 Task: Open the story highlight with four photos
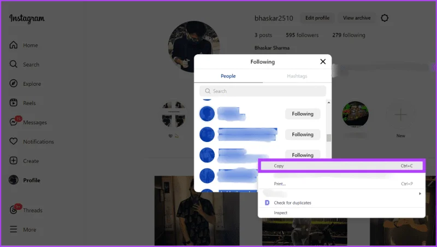tap(174, 115)
